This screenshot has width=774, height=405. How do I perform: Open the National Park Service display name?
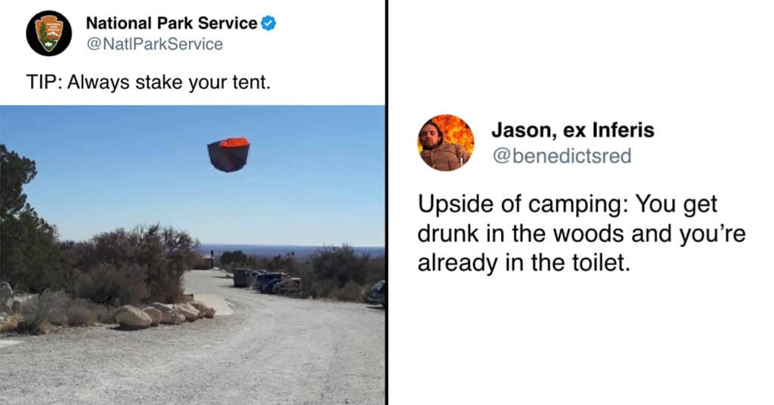172,23
